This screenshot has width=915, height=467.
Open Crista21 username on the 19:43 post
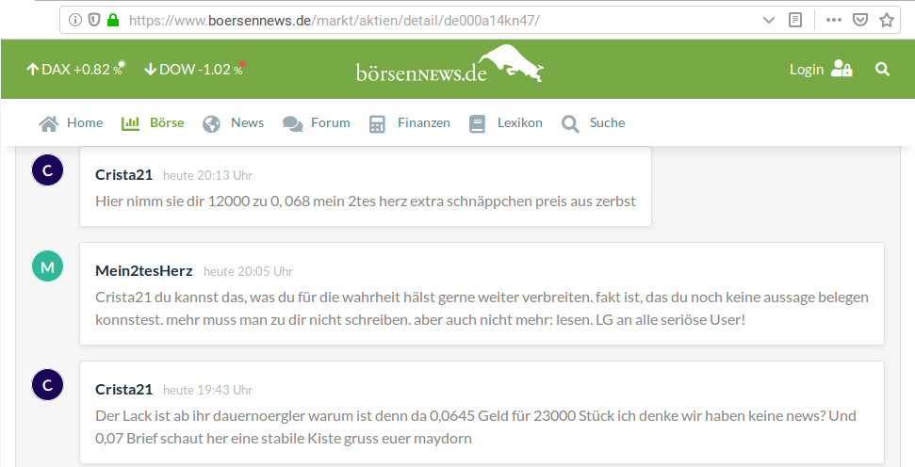point(123,390)
